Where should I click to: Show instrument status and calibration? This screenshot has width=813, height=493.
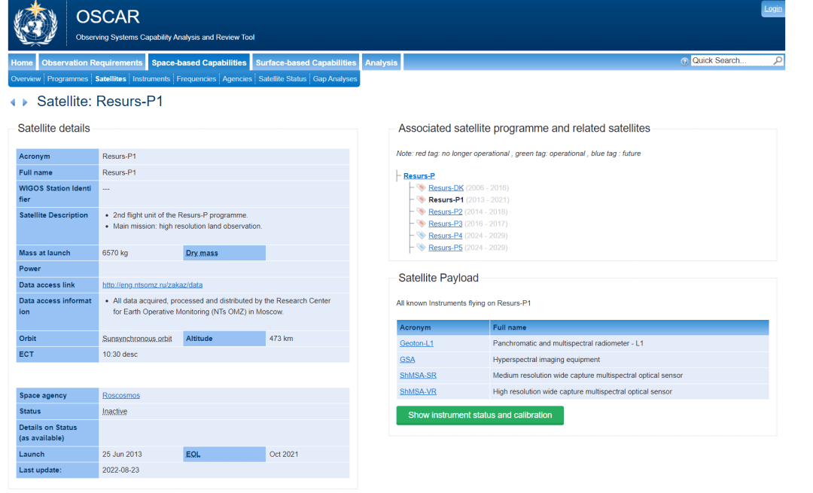(x=480, y=415)
